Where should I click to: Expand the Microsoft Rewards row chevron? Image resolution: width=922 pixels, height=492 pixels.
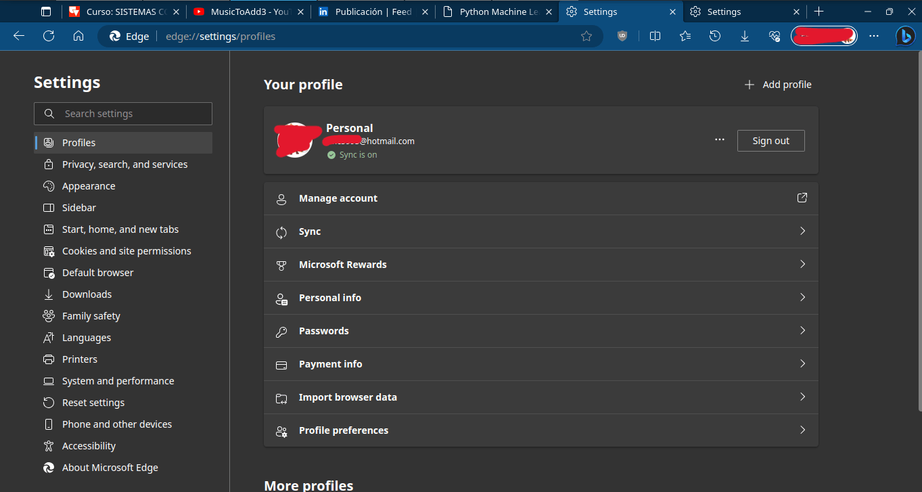(x=803, y=264)
